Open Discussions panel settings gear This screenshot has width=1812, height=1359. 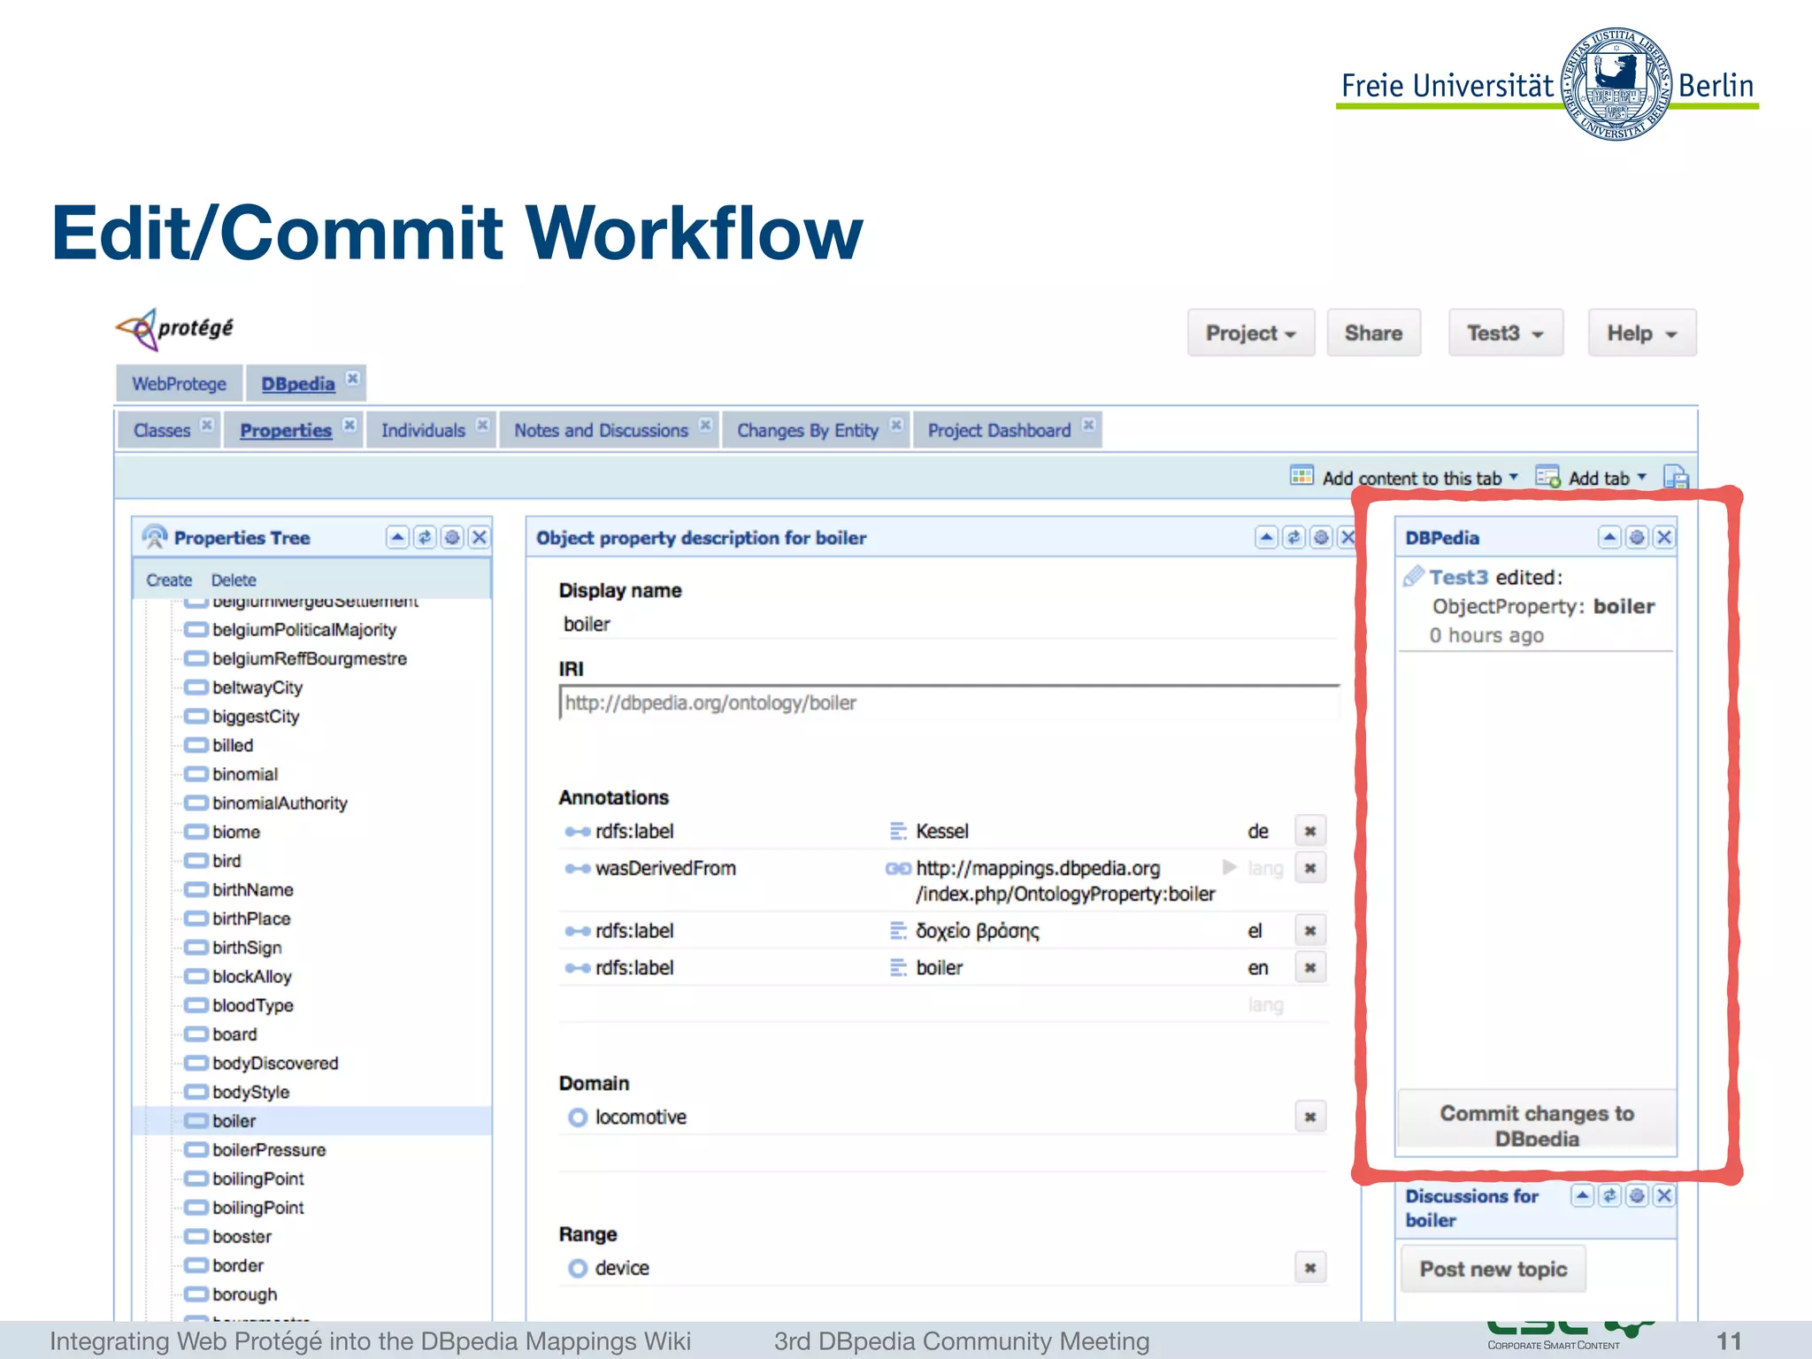tap(1637, 1196)
